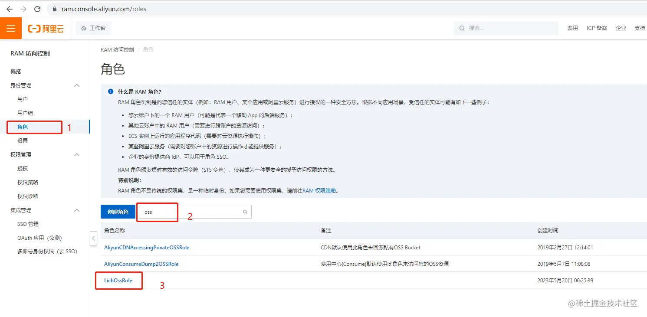Click the date 2019年2月27日 12:14:01
The width and height of the screenshot is (647, 317).
565,248
